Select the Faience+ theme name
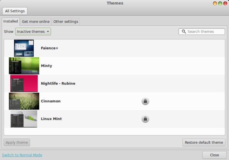The height and width of the screenshot is (160, 229). (49, 48)
